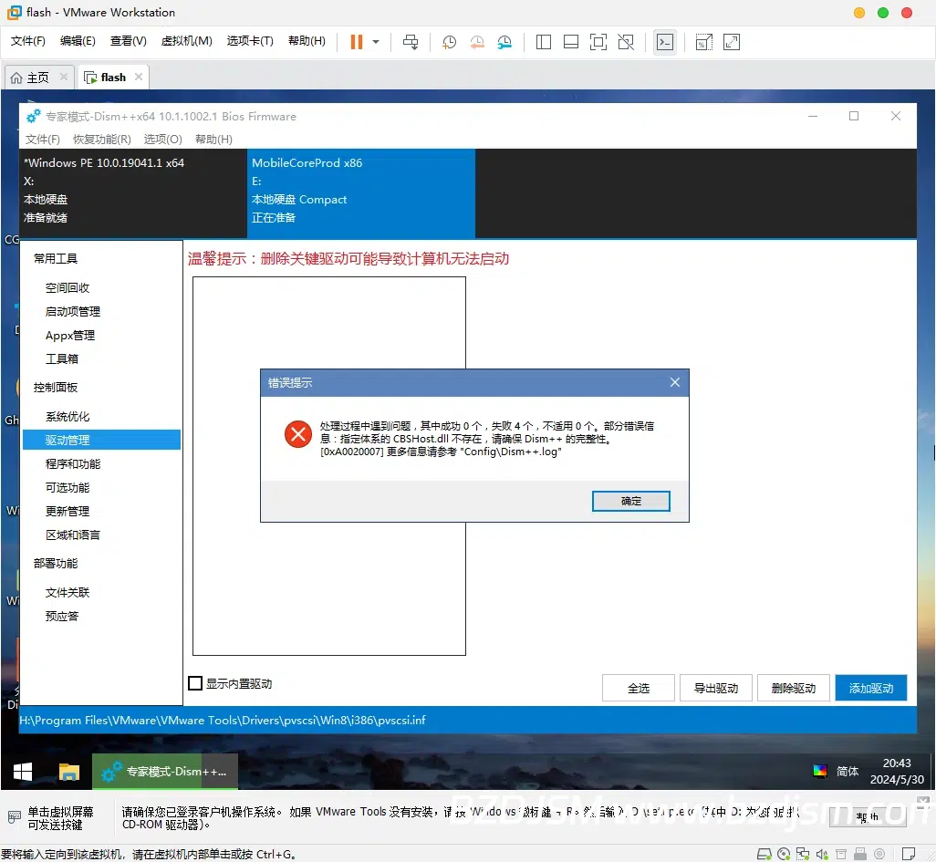Open the console view terminal icon
936x862 pixels.
665,42
